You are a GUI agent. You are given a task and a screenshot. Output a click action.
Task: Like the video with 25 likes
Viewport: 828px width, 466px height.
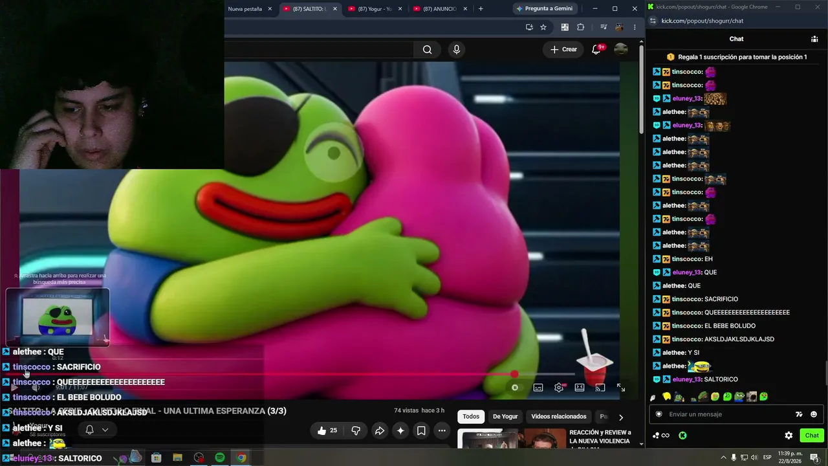pyautogui.click(x=327, y=430)
